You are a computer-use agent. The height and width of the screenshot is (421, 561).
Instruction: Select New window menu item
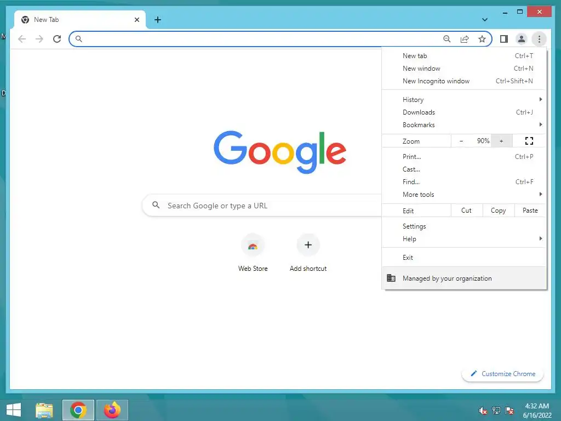464,69
